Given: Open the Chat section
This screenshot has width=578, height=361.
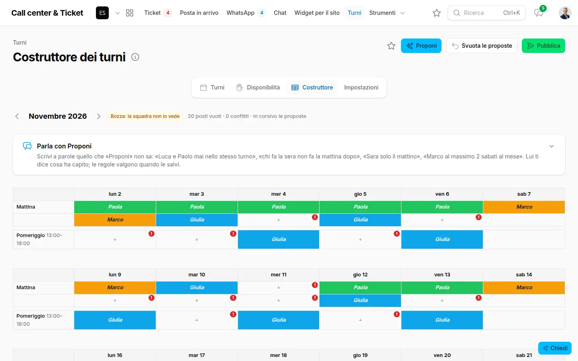Looking at the screenshot, I should 280,13.
